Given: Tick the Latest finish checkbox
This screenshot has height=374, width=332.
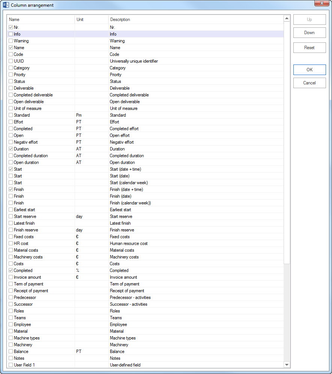Looking at the screenshot, I should 11,223.
